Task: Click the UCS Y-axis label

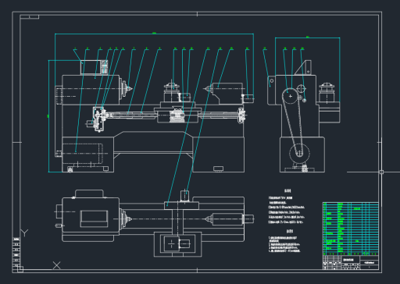Action: [24, 233]
